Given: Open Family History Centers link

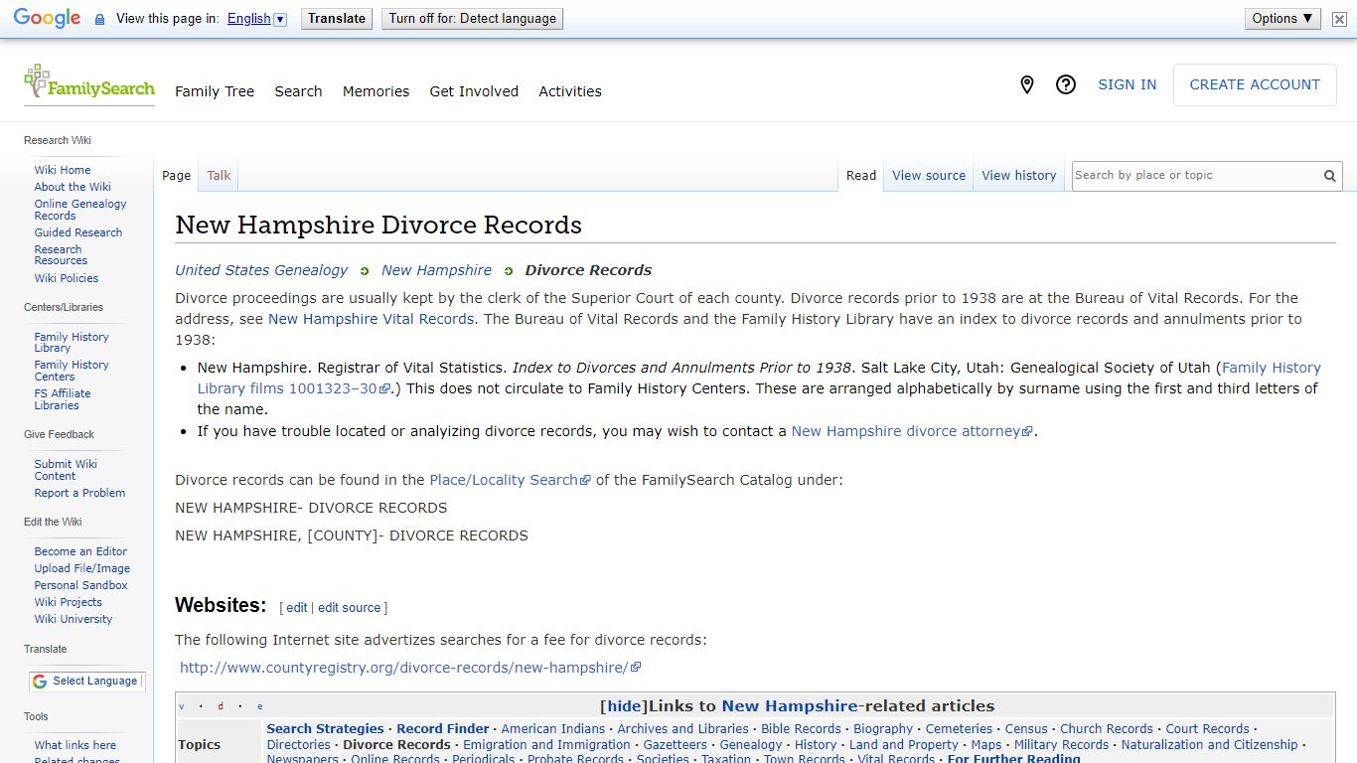Looking at the screenshot, I should point(72,371).
